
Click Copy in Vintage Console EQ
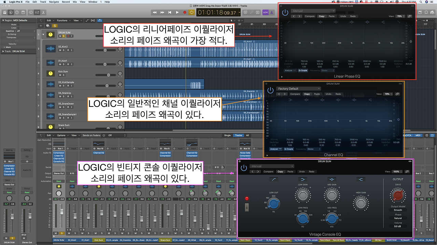pos(280,171)
